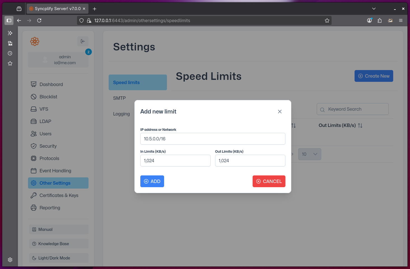410x269 pixels.
Task: Toggle the browser sidebar panel
Action: coord(9,20)
